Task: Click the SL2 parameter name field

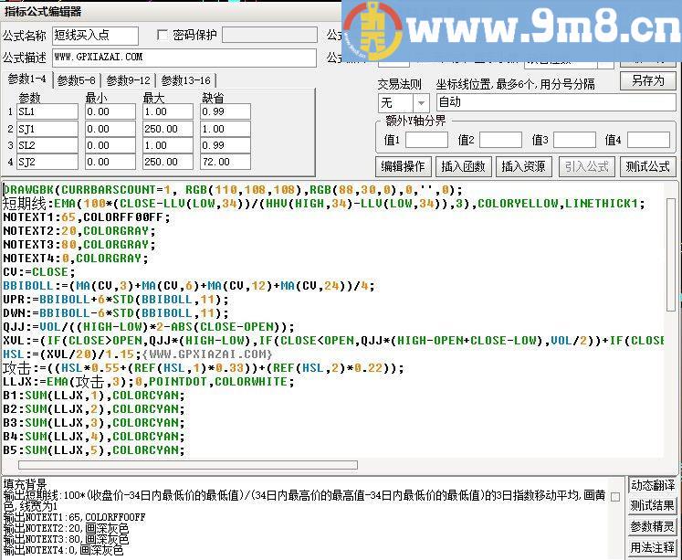Action: click(47, 145)
